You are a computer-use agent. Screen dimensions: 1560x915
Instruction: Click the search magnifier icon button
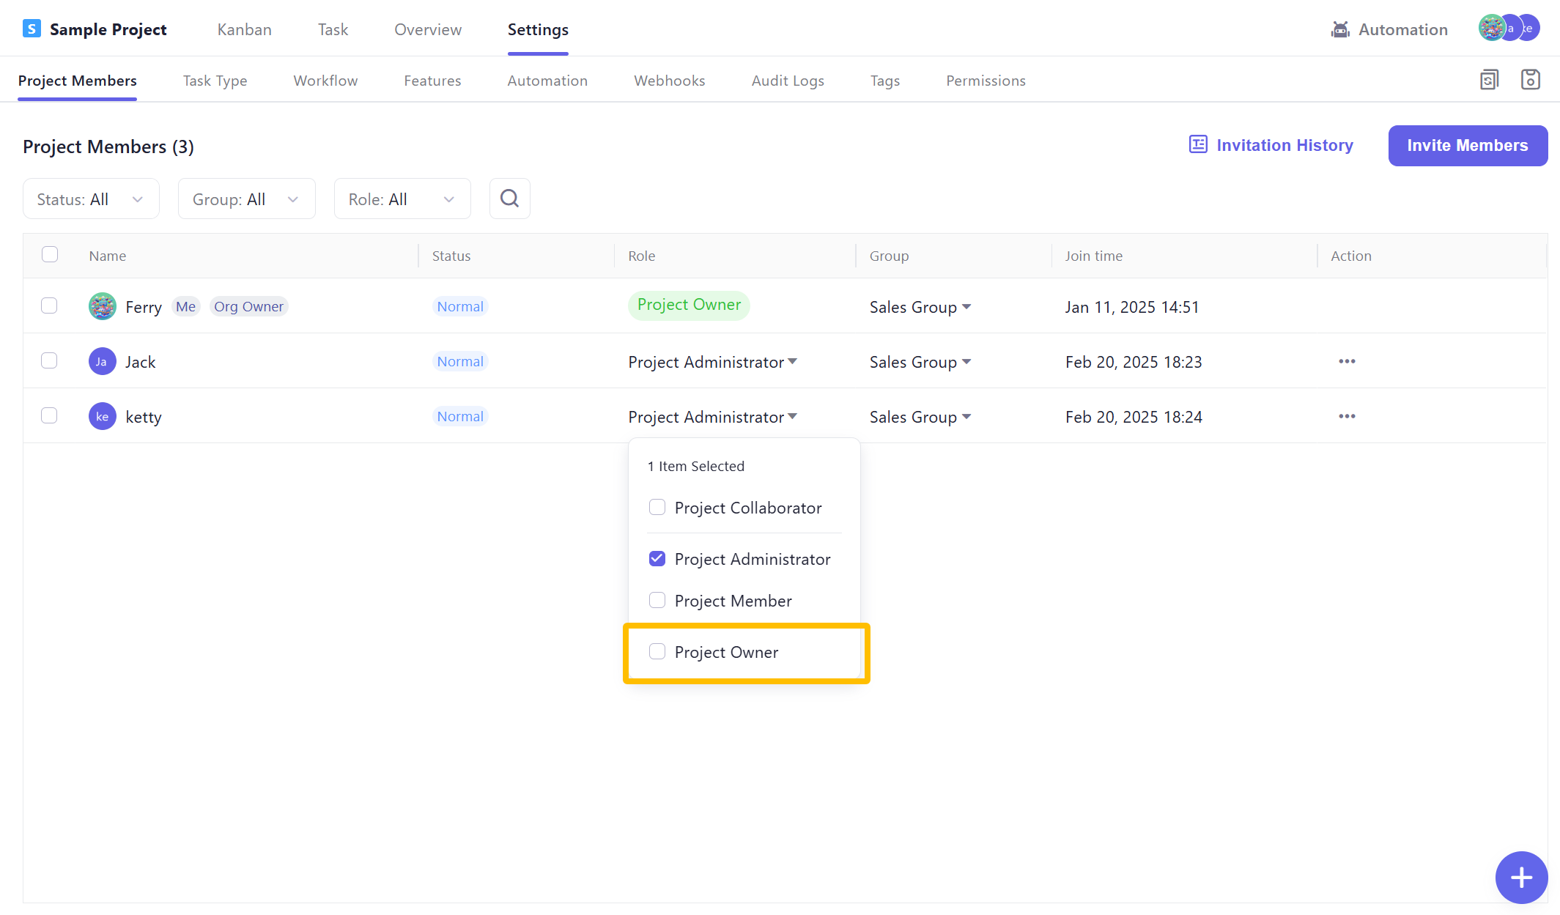pos(509,199)
